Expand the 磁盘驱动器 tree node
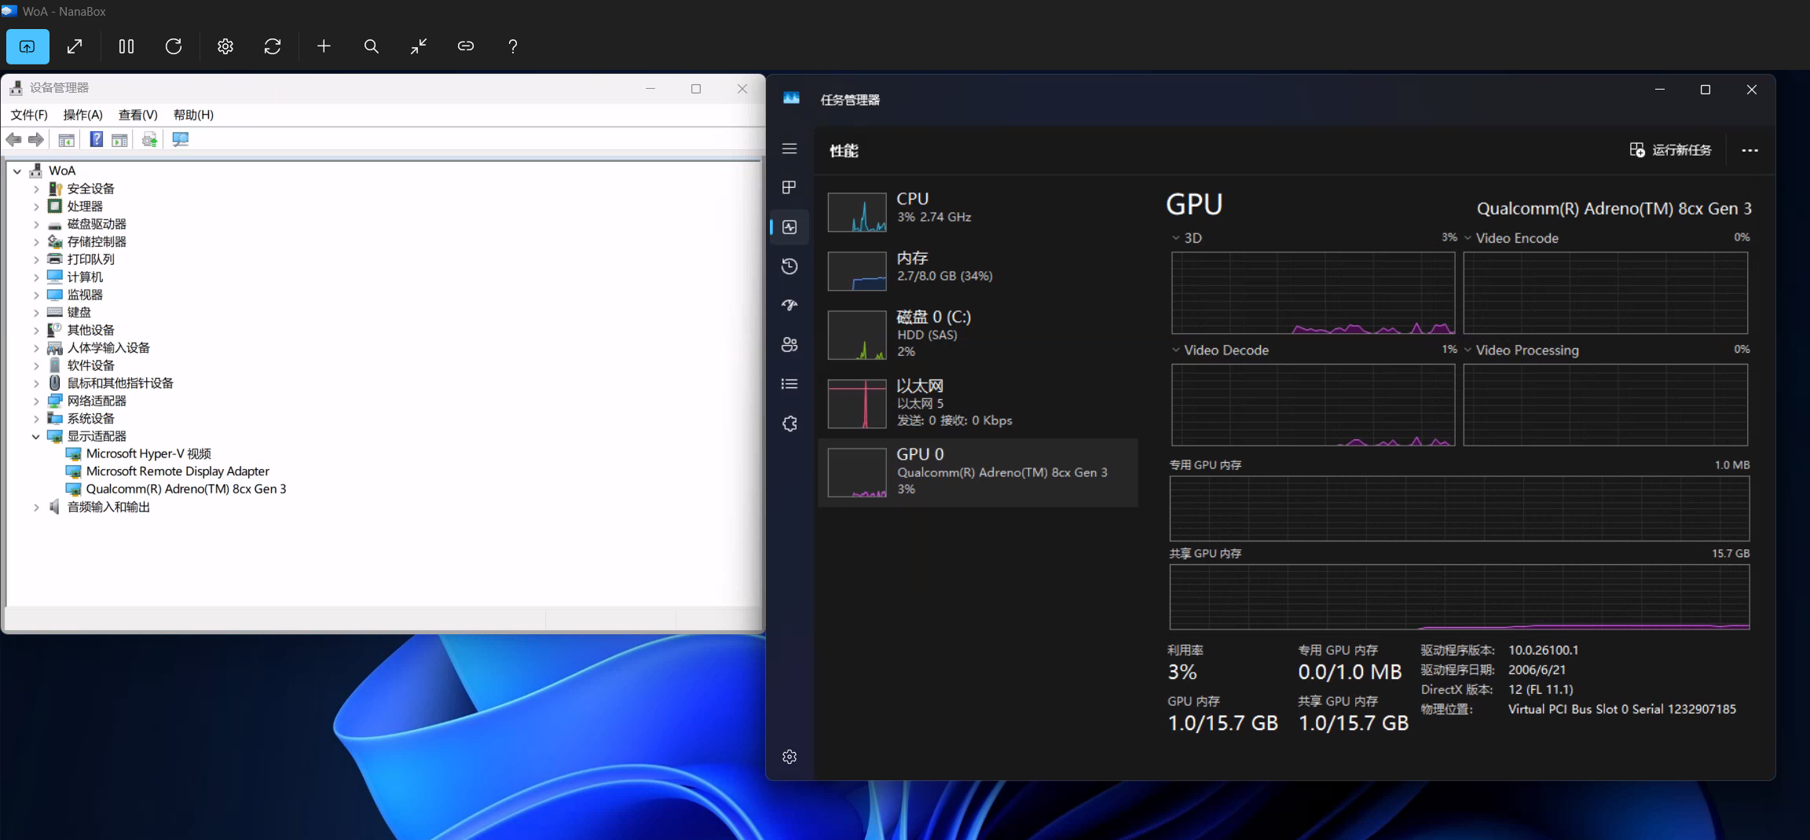Image resolution: width=1810 pixels, height=840 pixels. click(36, 224)
